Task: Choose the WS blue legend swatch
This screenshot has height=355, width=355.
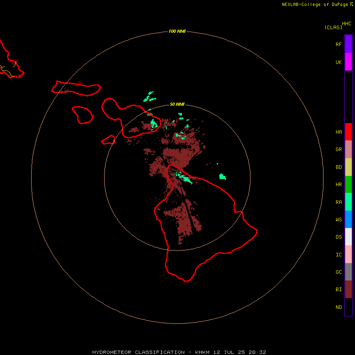Action: point(348,219)
